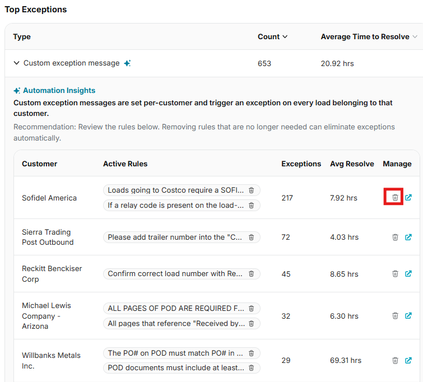423x382 pixels.
Task: Click the 69.31 hrs value
Action: [346, 360]
